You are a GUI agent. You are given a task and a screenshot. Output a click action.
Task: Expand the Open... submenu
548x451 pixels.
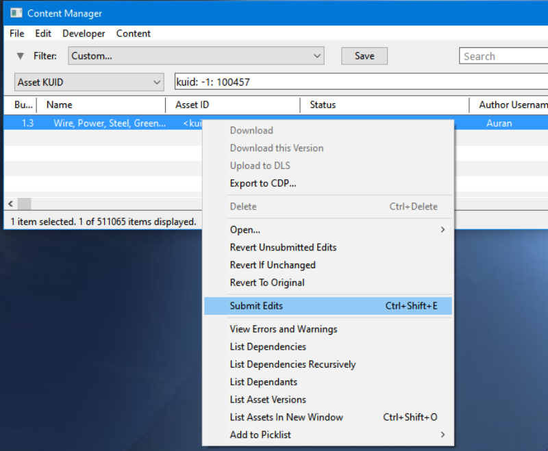click(328, 230)
